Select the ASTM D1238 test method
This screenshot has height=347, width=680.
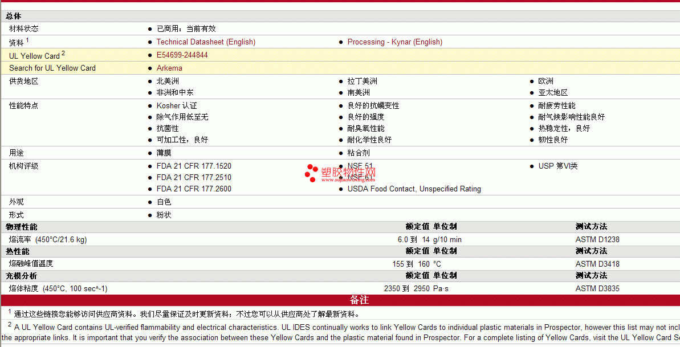[597, 239]
